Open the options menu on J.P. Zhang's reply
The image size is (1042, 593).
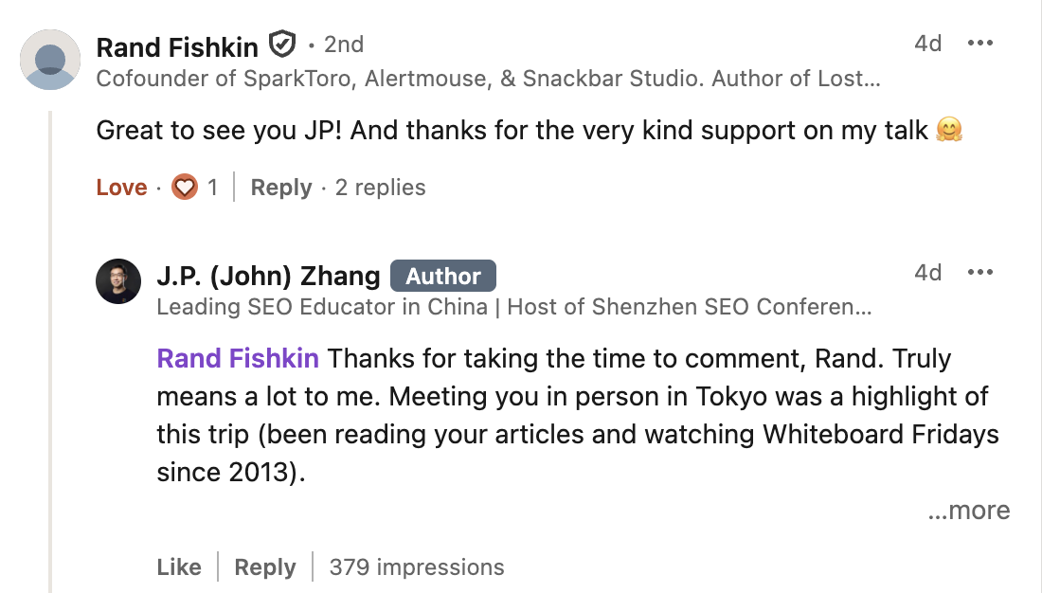(x=979, y=273)
